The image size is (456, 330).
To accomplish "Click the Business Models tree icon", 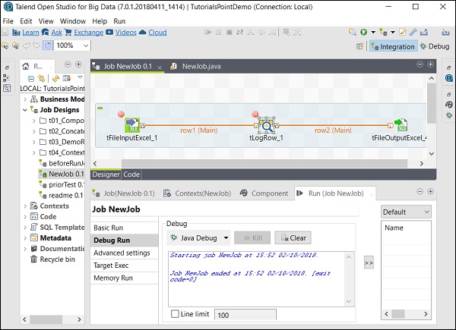I will [34, 99].
